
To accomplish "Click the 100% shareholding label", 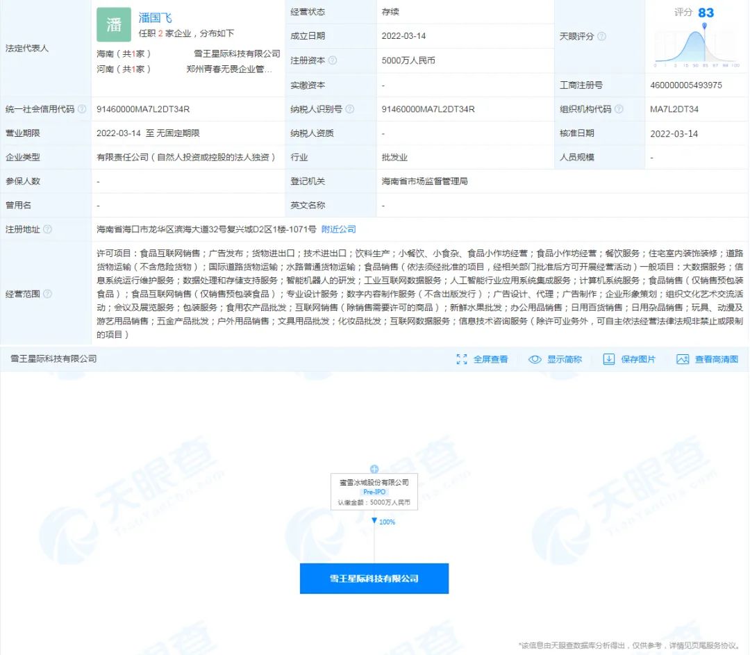I will point(387,522).
